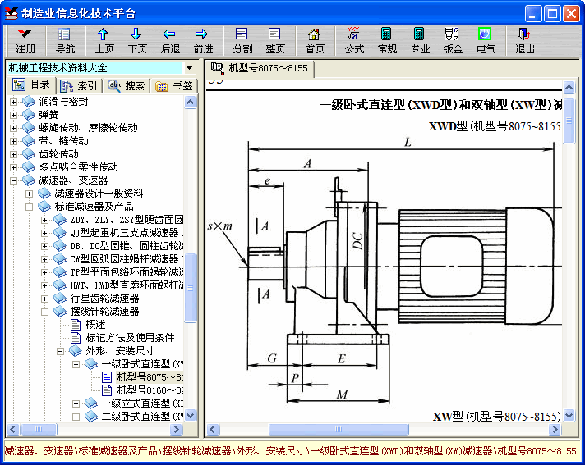Image resolution: width=585 pixels, height=465 pixels.
Task: Click the 电气 electrical toolbar icon
Action: 486,40
